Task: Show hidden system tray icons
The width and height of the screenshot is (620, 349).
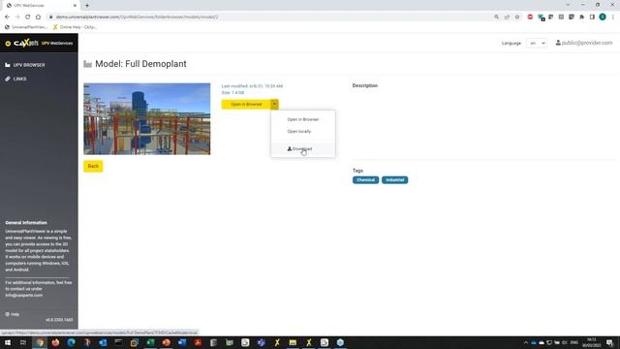Action: [x=525, y=342]
